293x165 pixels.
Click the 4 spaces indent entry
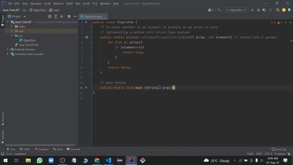280,154
